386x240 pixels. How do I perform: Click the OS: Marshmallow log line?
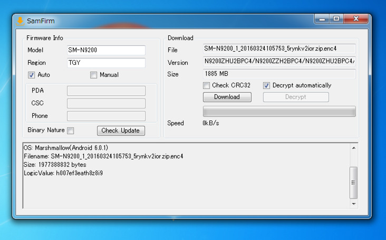point(66,148)
